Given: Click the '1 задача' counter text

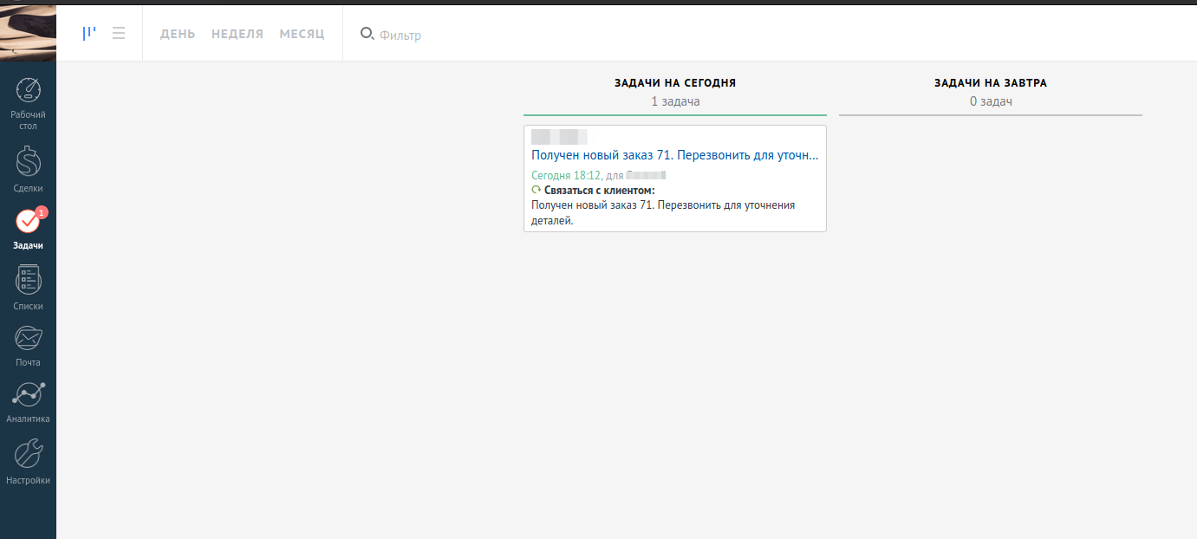Looking at the screenshot, I should (675, 101).
